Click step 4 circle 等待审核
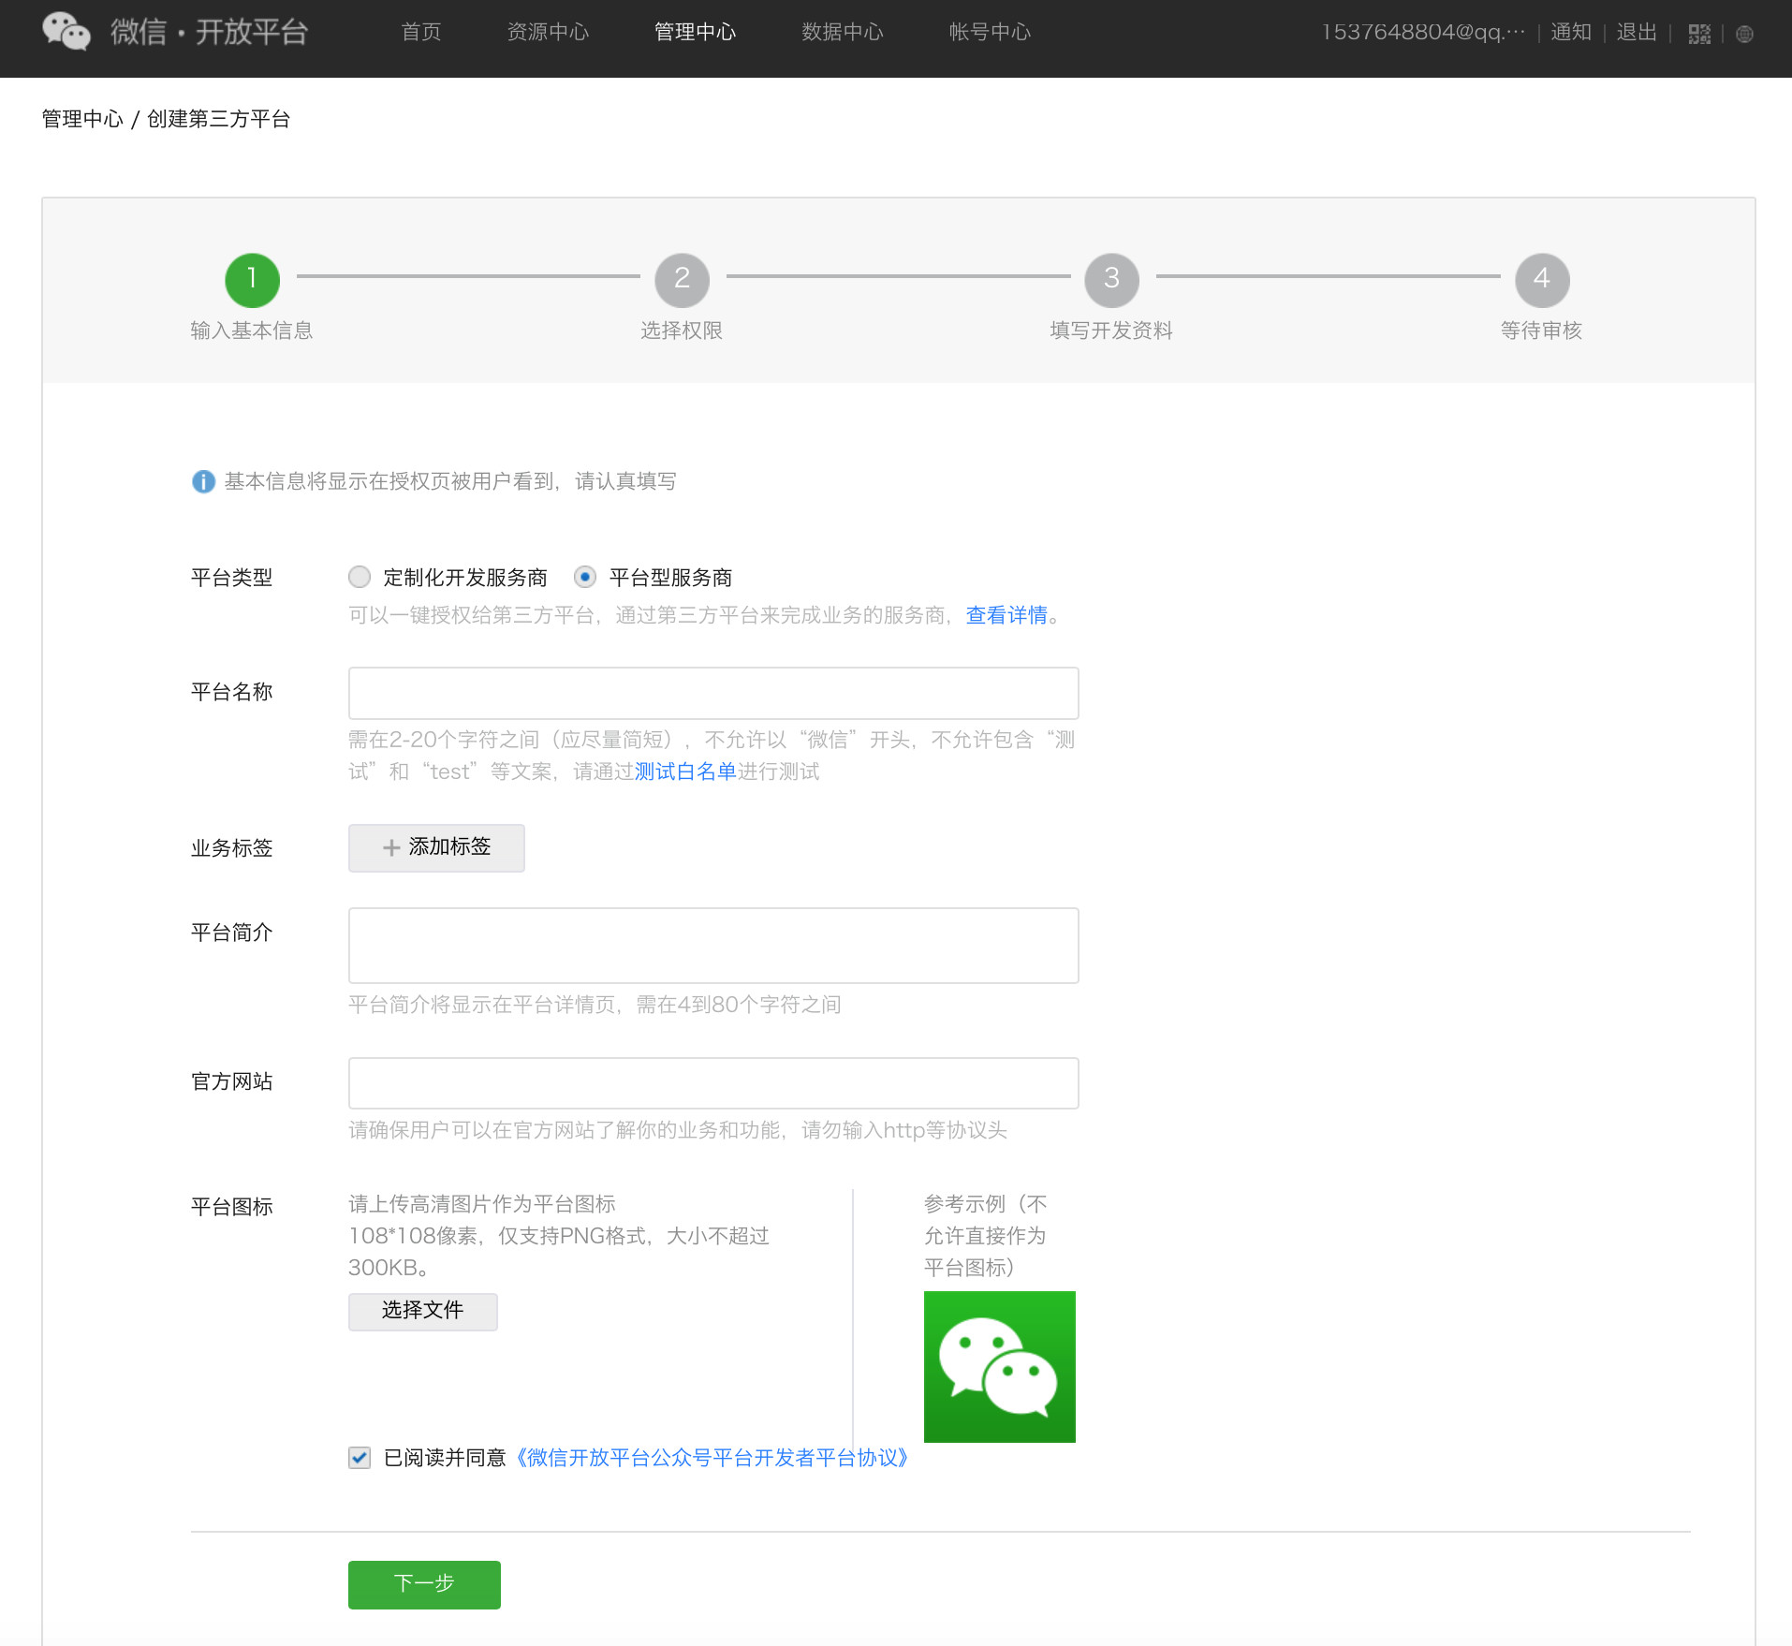Screen dimensions: 1792x1646 (1542, 279)
